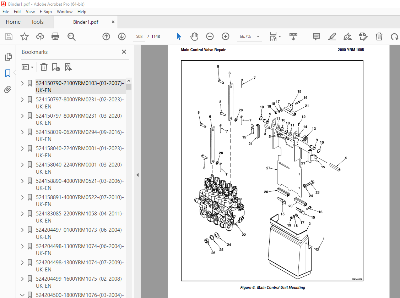Screen dimensions: 400x298
Task: Delete page with toolbar trash icon
Action: 379,36
